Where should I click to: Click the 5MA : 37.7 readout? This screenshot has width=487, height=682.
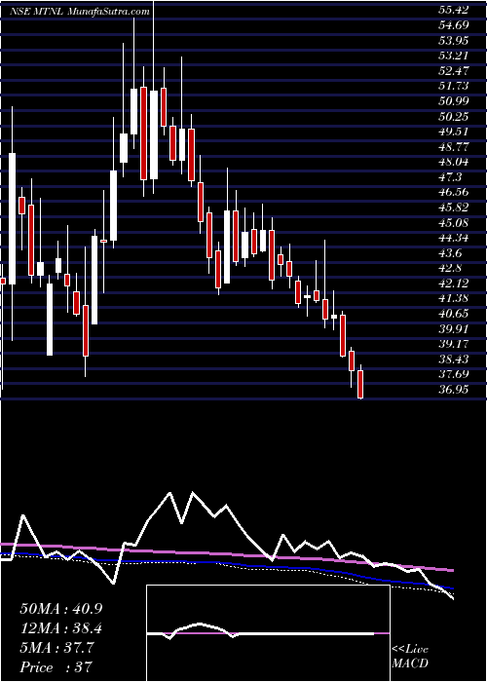point(56,648)
